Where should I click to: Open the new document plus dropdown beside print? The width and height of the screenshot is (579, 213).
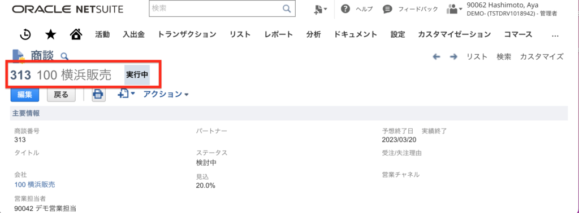pyautogui.click(x=126, y=94)
